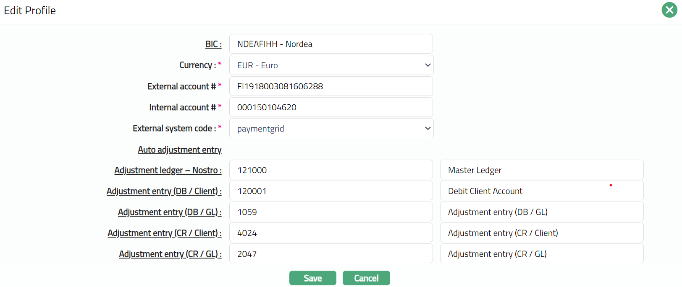Select the field containing 2047
Screen dimensions: 682x287
click(331, 254)
